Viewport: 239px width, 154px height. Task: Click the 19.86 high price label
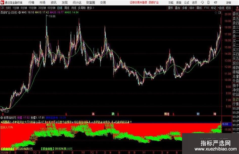pos(52,16)
